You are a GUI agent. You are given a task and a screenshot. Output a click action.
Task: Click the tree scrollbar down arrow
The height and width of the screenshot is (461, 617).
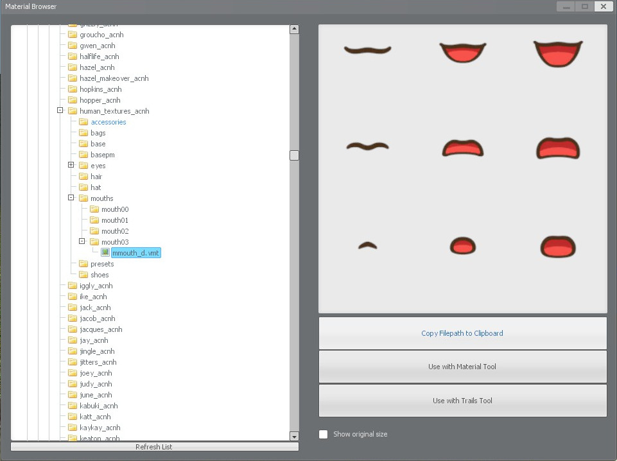(x=294, y=436)
